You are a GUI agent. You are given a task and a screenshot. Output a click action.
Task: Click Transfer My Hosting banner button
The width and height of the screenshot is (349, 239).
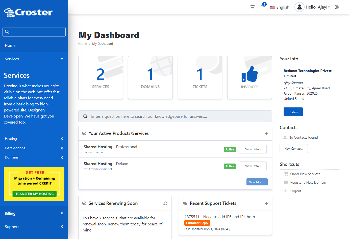pyautogui.click(x=34, y=194)
